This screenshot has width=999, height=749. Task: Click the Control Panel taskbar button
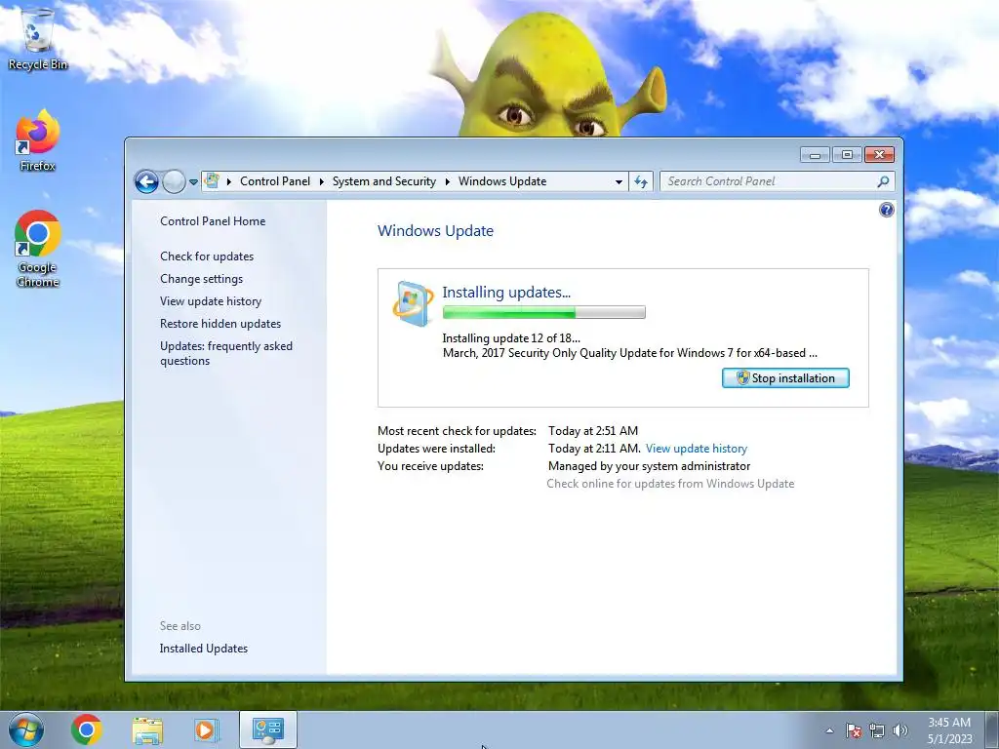[267, 729]
